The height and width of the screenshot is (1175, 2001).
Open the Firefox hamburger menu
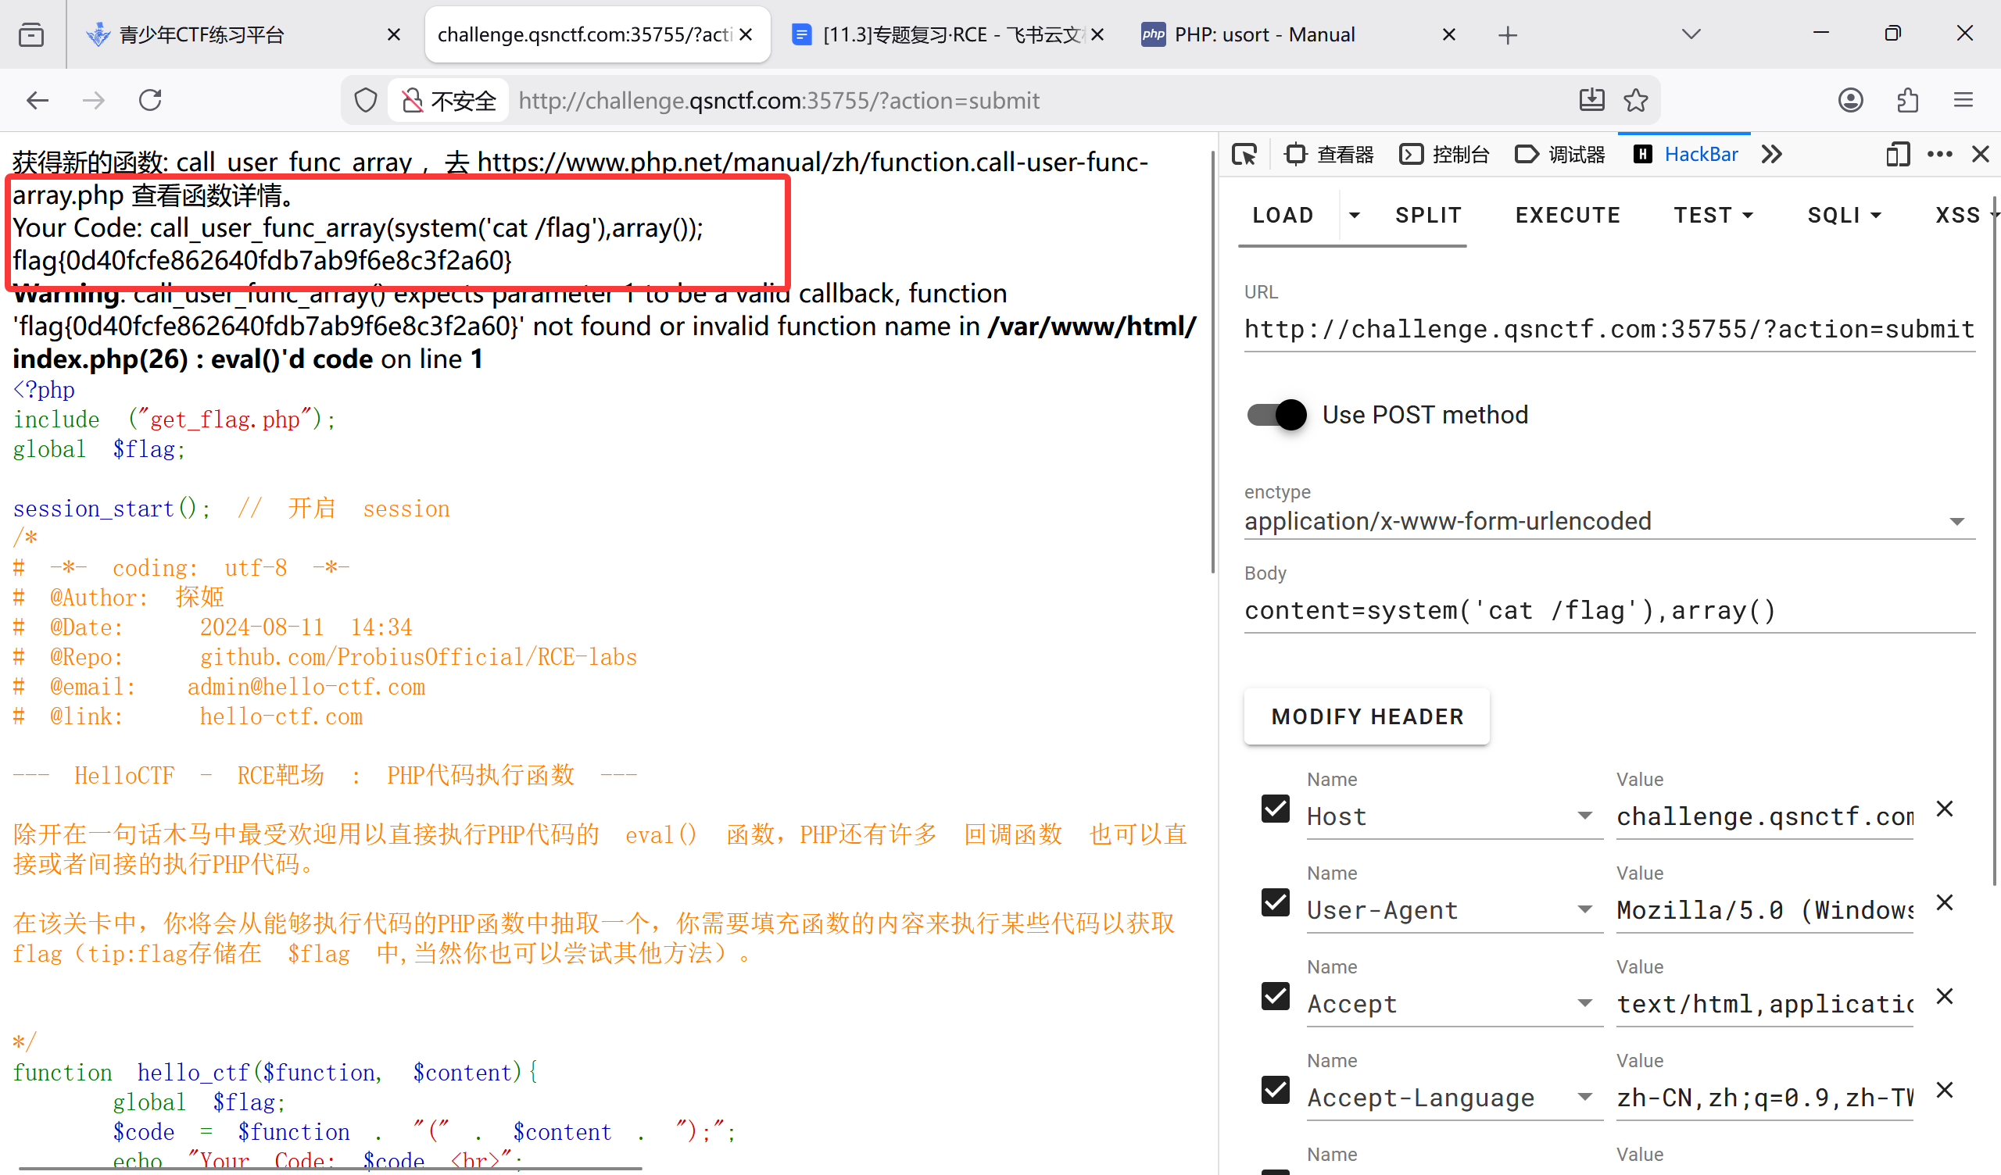1963,100
